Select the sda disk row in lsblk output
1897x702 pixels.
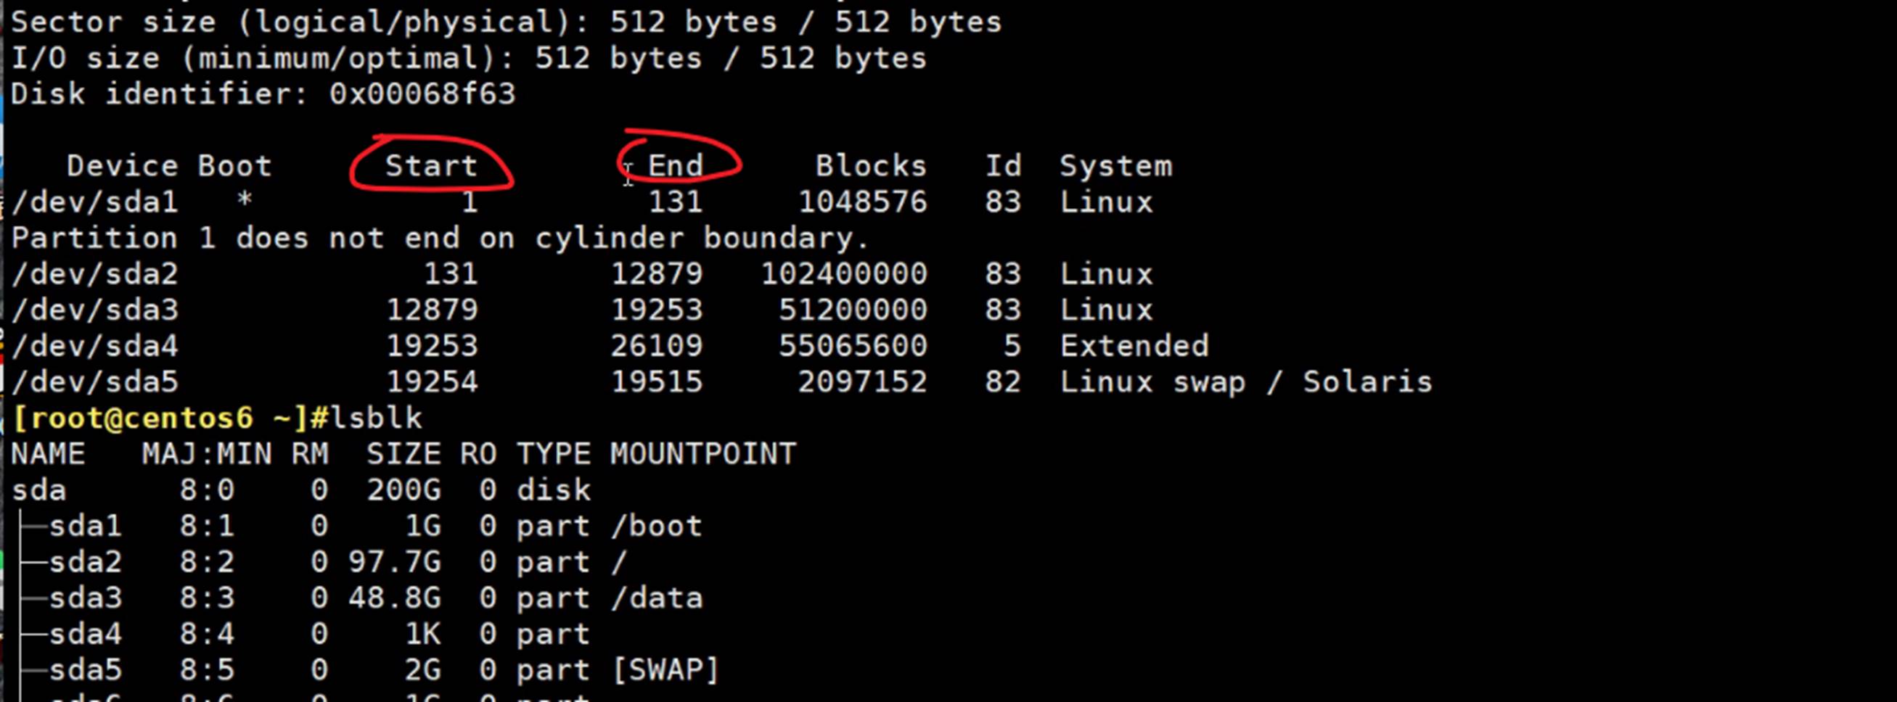38,490
